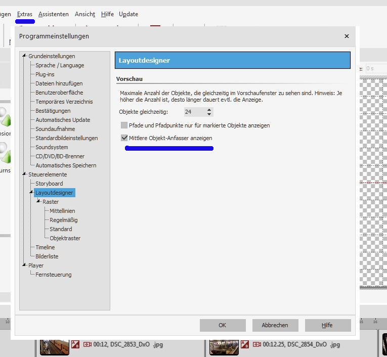Screen dimensions: 387x357
Task: Click the camera duration icon for DSC_2854_DxO
Action: coord(257,344)
